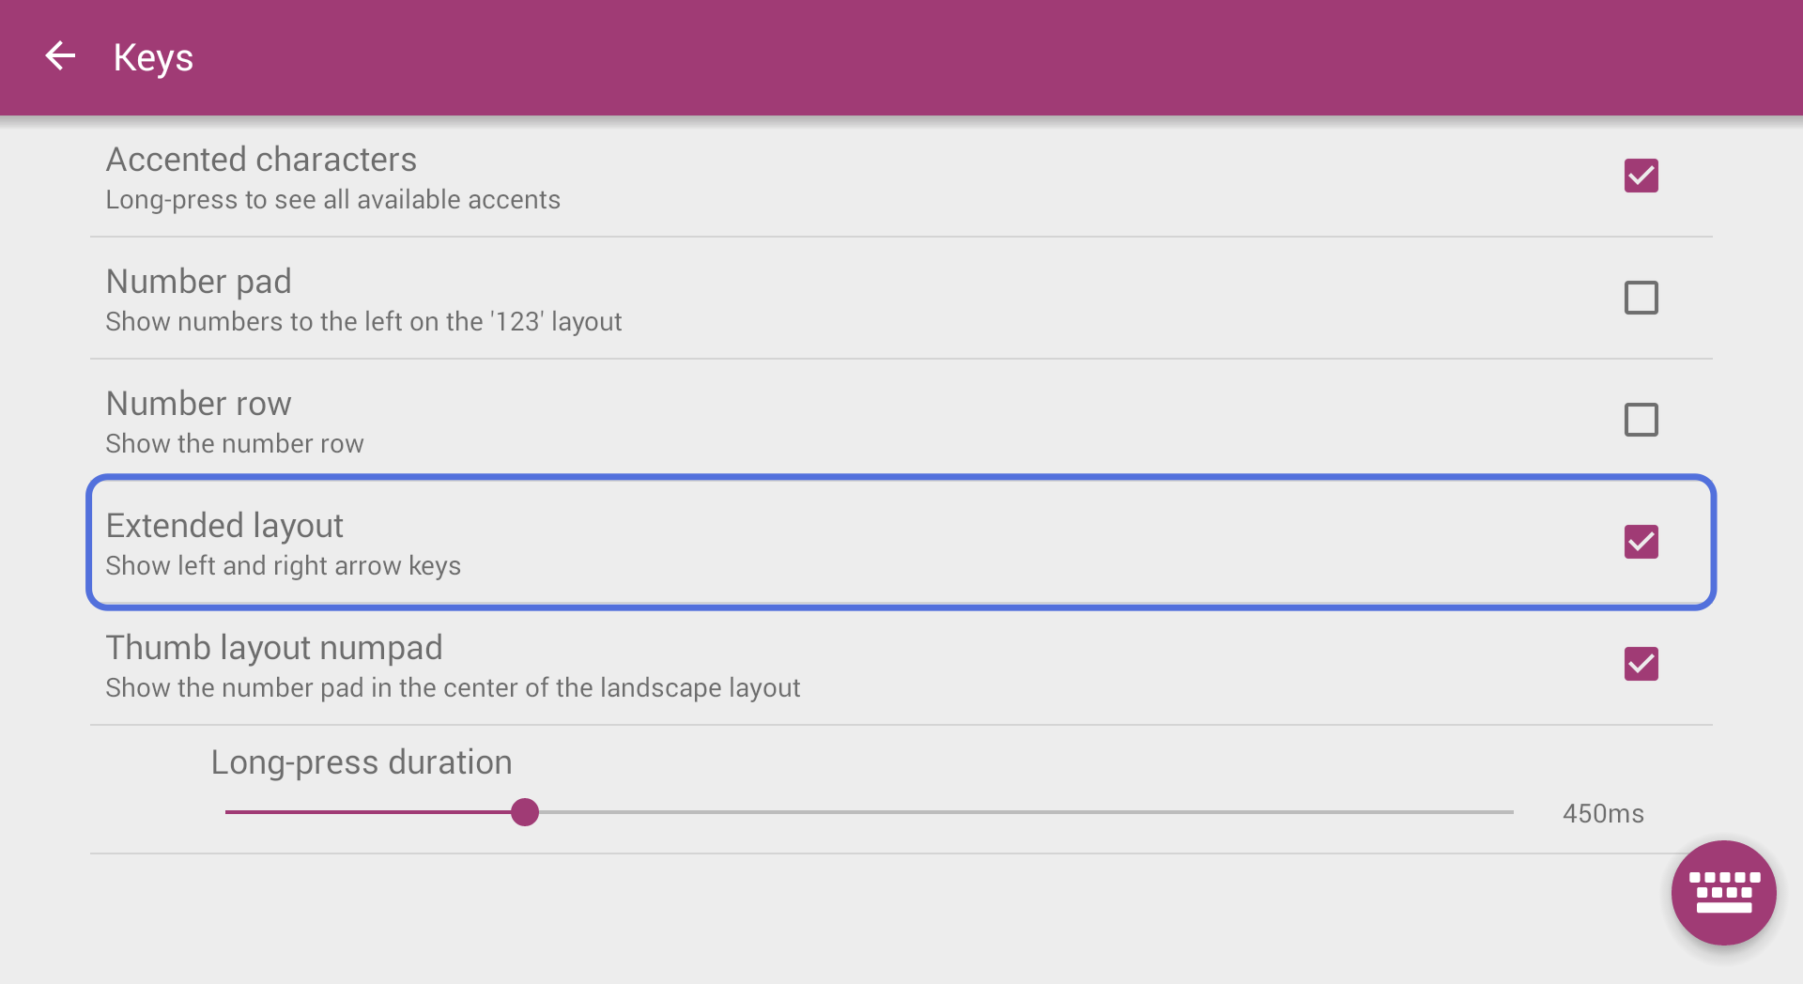Click the Long-press duration slider handle
Image resolution: width=1803 pixels, height=984 pixels.
pos(525,812)
